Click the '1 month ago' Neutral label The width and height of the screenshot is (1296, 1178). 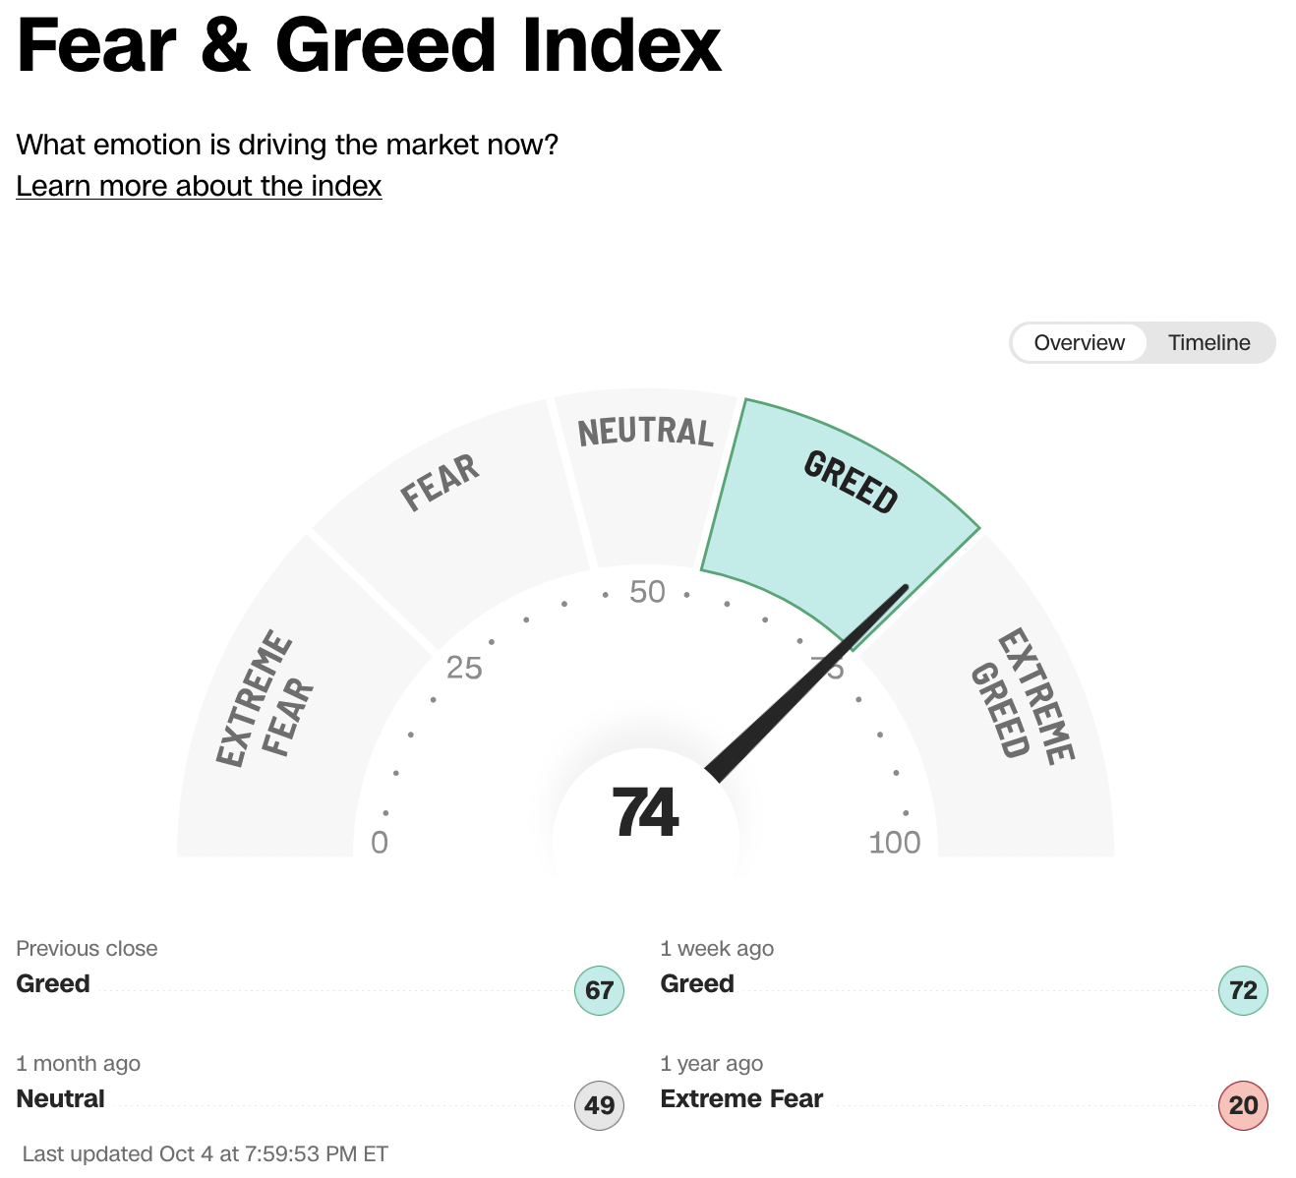61,1098
